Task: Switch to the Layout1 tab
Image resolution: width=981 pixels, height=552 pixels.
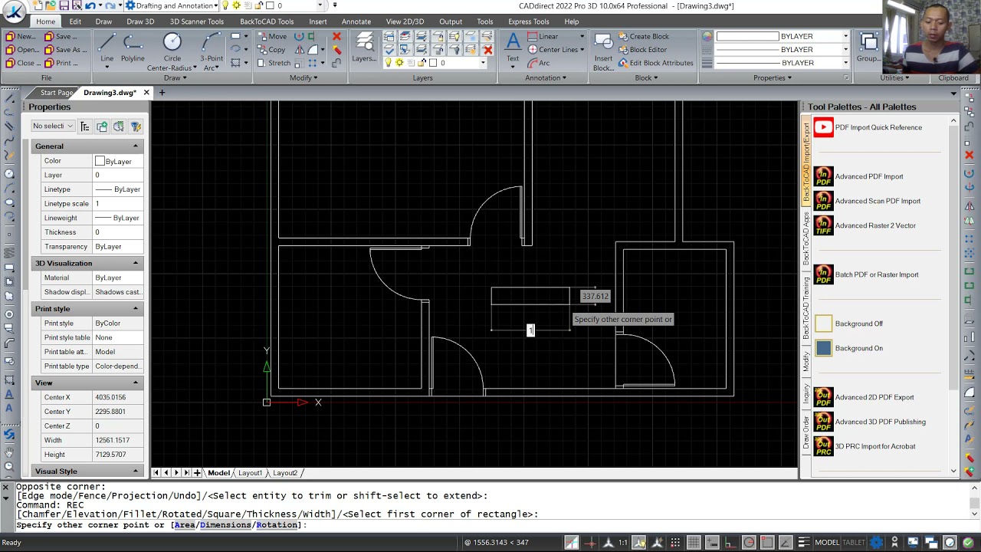Action: 250,473
